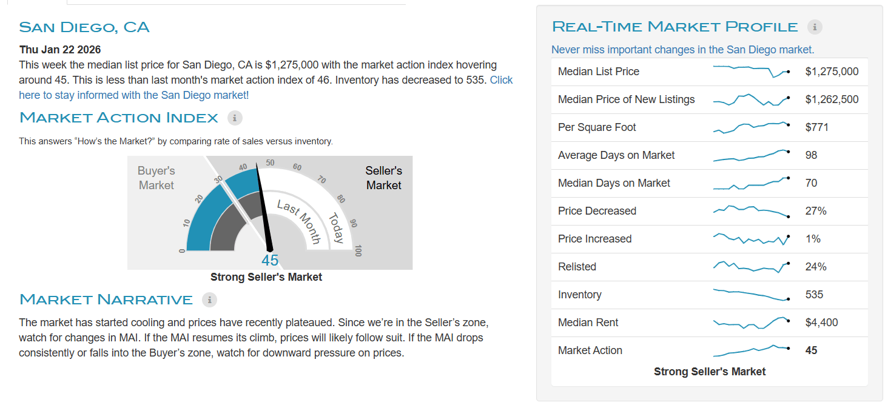The height and width of the screenshot is (405, 891).
Task: Click the Price Increased sparkline
Action: pyautogui.click(x=751, y=239)
